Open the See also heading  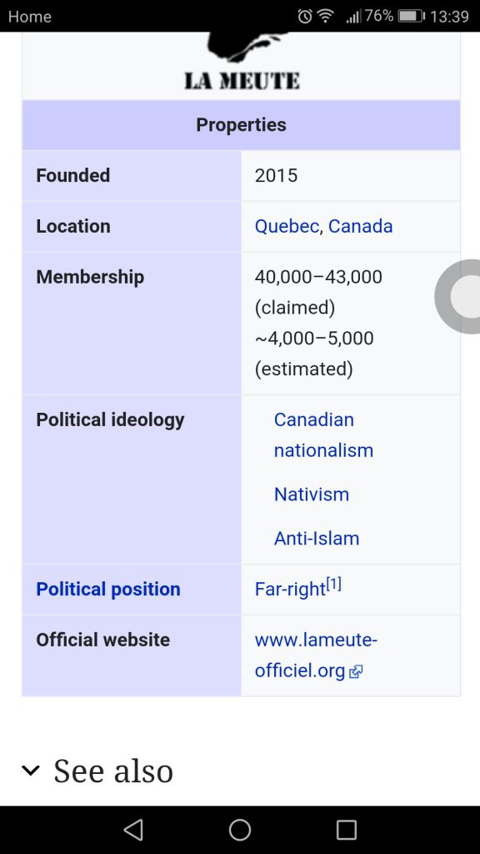tap(113, 771)
